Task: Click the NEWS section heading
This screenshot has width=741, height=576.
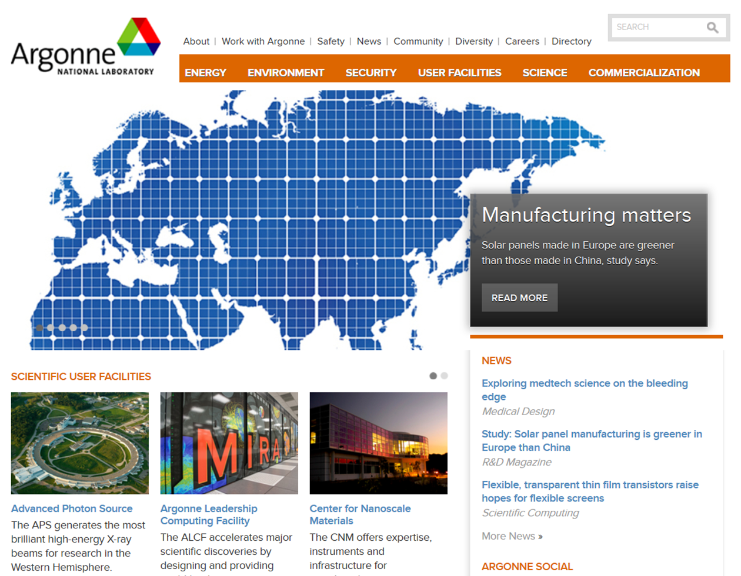Action: 496,361
